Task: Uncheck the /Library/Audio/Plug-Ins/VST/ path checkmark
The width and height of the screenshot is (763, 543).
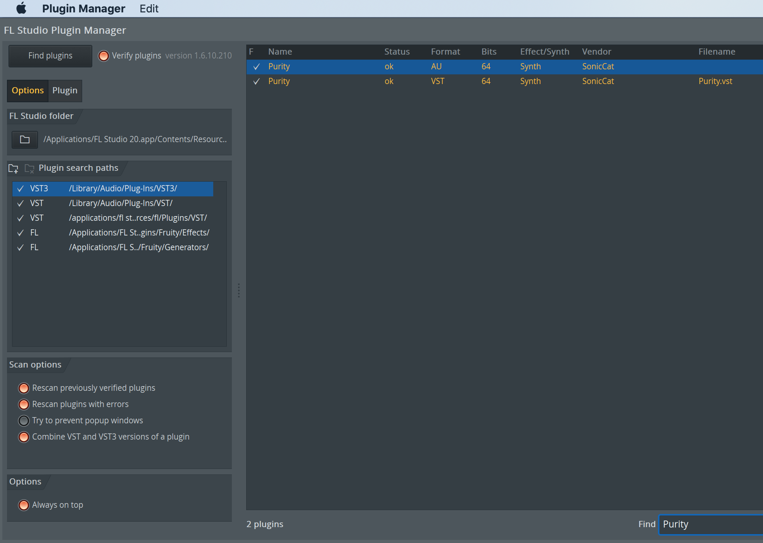Action: coord(21,204)
